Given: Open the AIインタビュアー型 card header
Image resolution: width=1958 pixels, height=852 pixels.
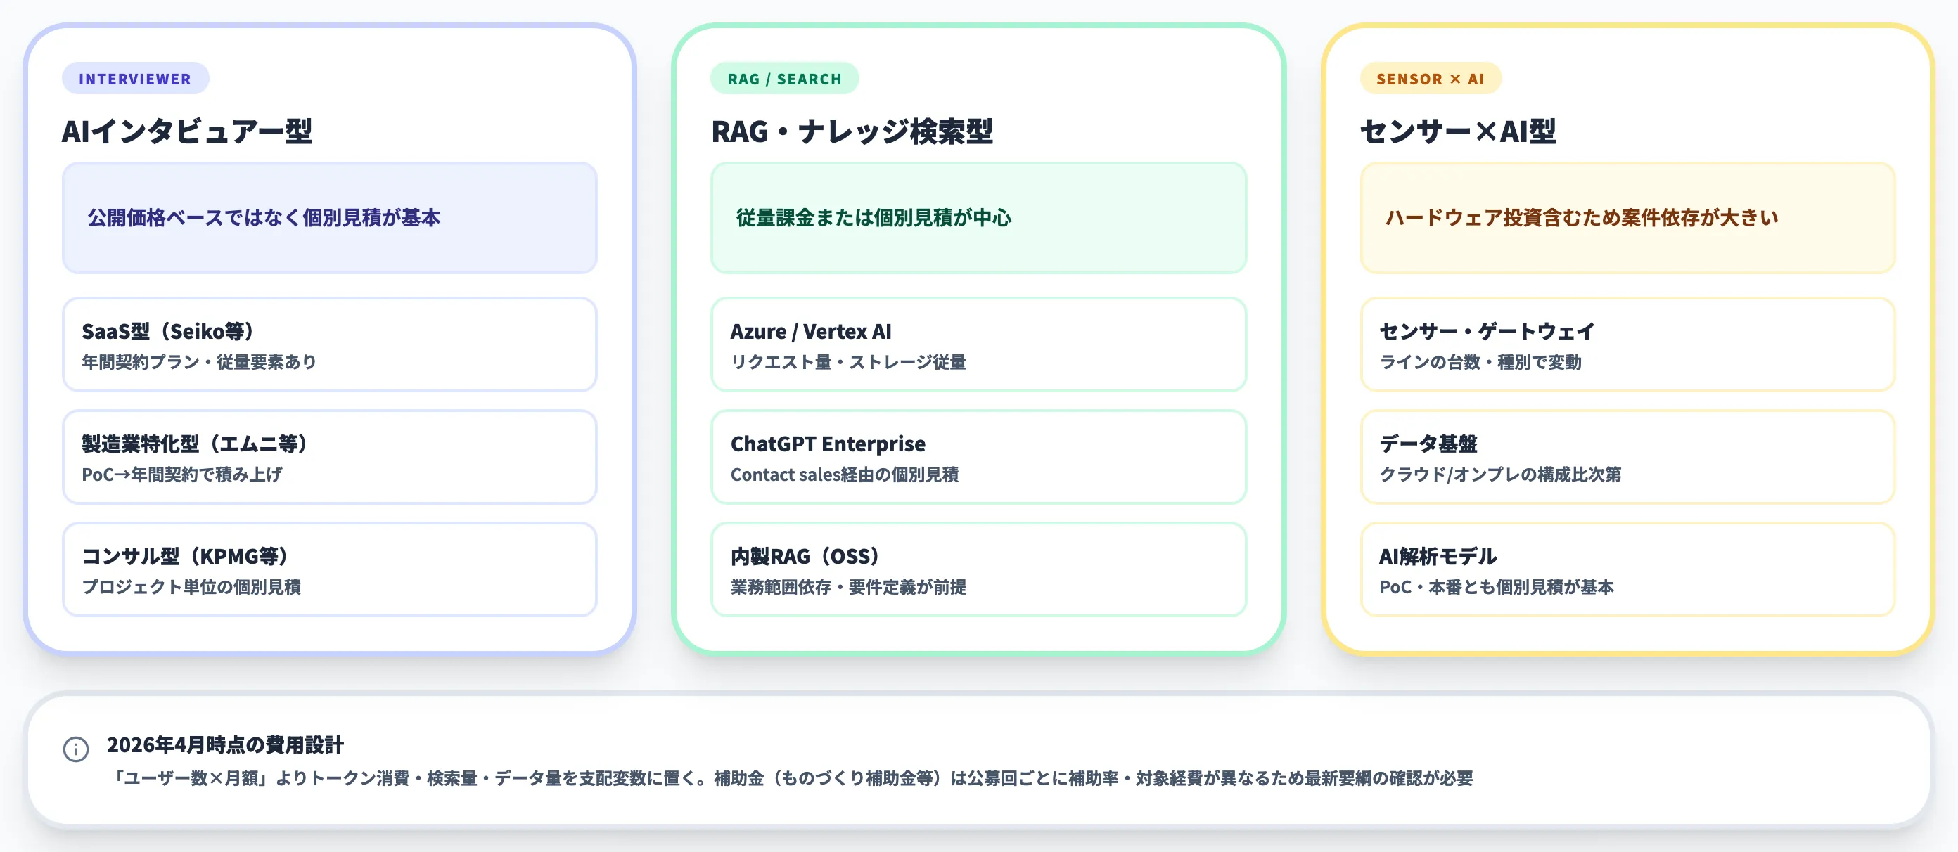Looking at the screenshot, I should point(190,131).
